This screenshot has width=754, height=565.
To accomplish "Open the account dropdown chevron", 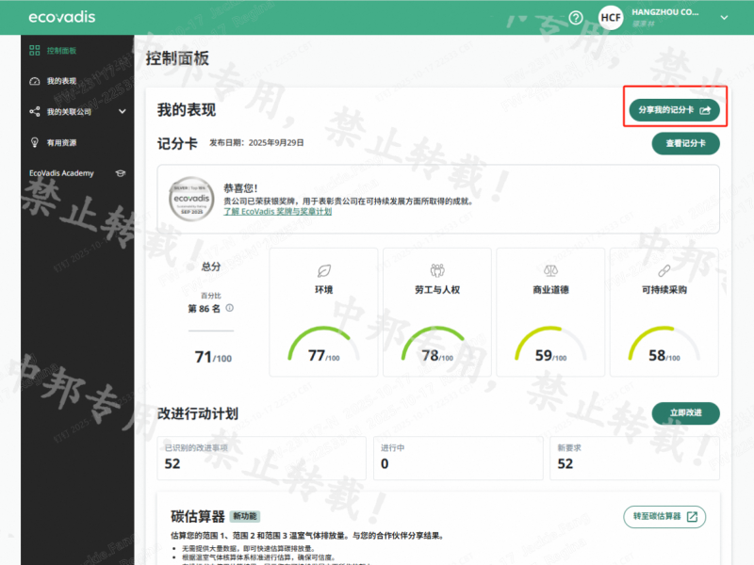I will (724, 17).
